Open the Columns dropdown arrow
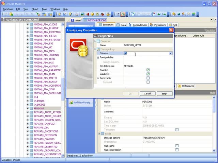The width and height of the screenshot is (218, 163). (170, 53)
